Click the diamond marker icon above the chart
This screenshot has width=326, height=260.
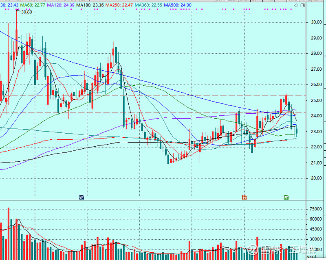tap(296, 5)
